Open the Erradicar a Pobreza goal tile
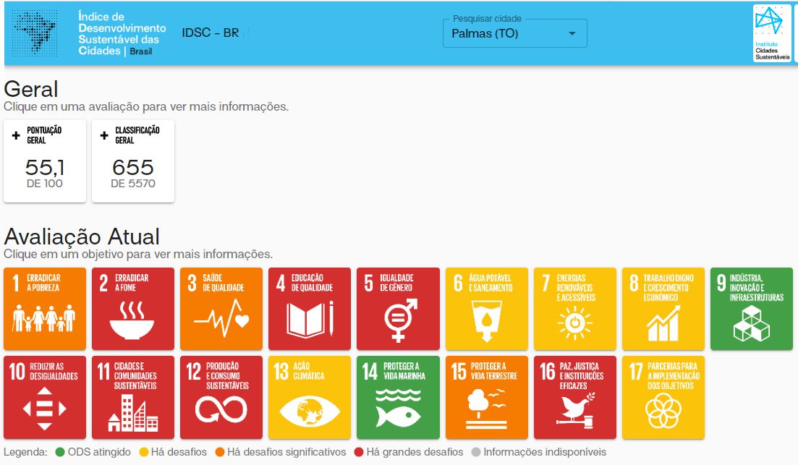This screenshot has height=465, width=798. 45,309
